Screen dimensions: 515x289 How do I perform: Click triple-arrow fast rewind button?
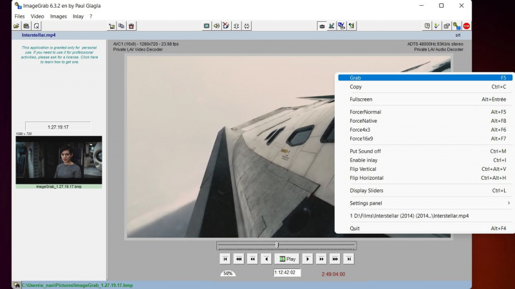tap(239, 259)
